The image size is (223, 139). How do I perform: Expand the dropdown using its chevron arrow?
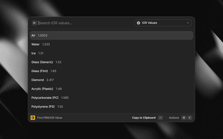[x=188, y=23]
